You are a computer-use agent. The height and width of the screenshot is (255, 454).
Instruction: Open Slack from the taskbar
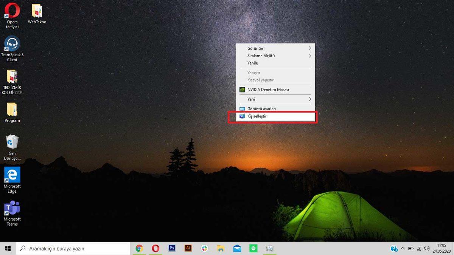pos(204,248)
